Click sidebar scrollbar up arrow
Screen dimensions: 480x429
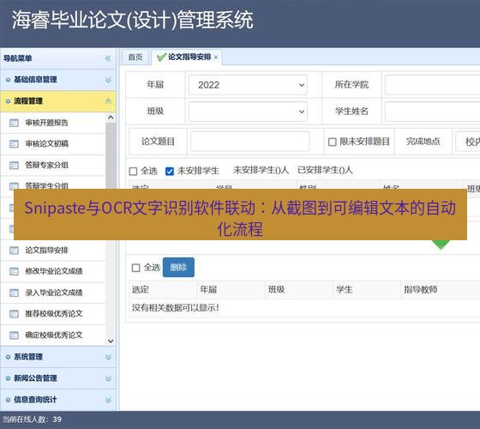(x=111, y=118)
